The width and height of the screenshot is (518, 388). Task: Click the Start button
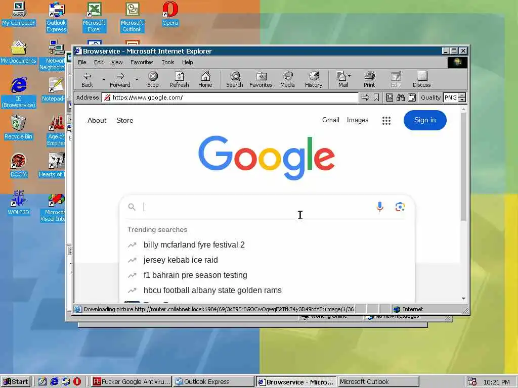click(x=16, y=382)
